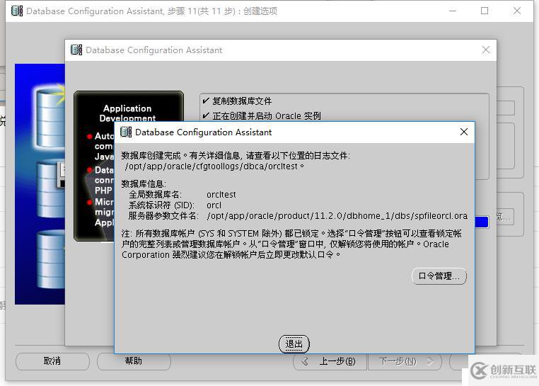539x386 pixels.
Task: Open 口令管理... password management
Action: 439,276
